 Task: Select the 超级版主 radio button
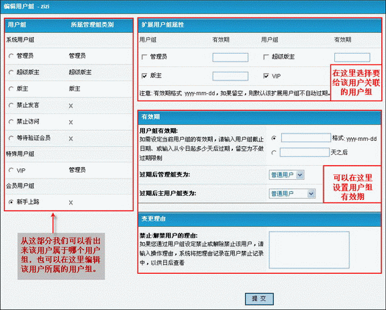pyautogui.click(x=11, y=72)
